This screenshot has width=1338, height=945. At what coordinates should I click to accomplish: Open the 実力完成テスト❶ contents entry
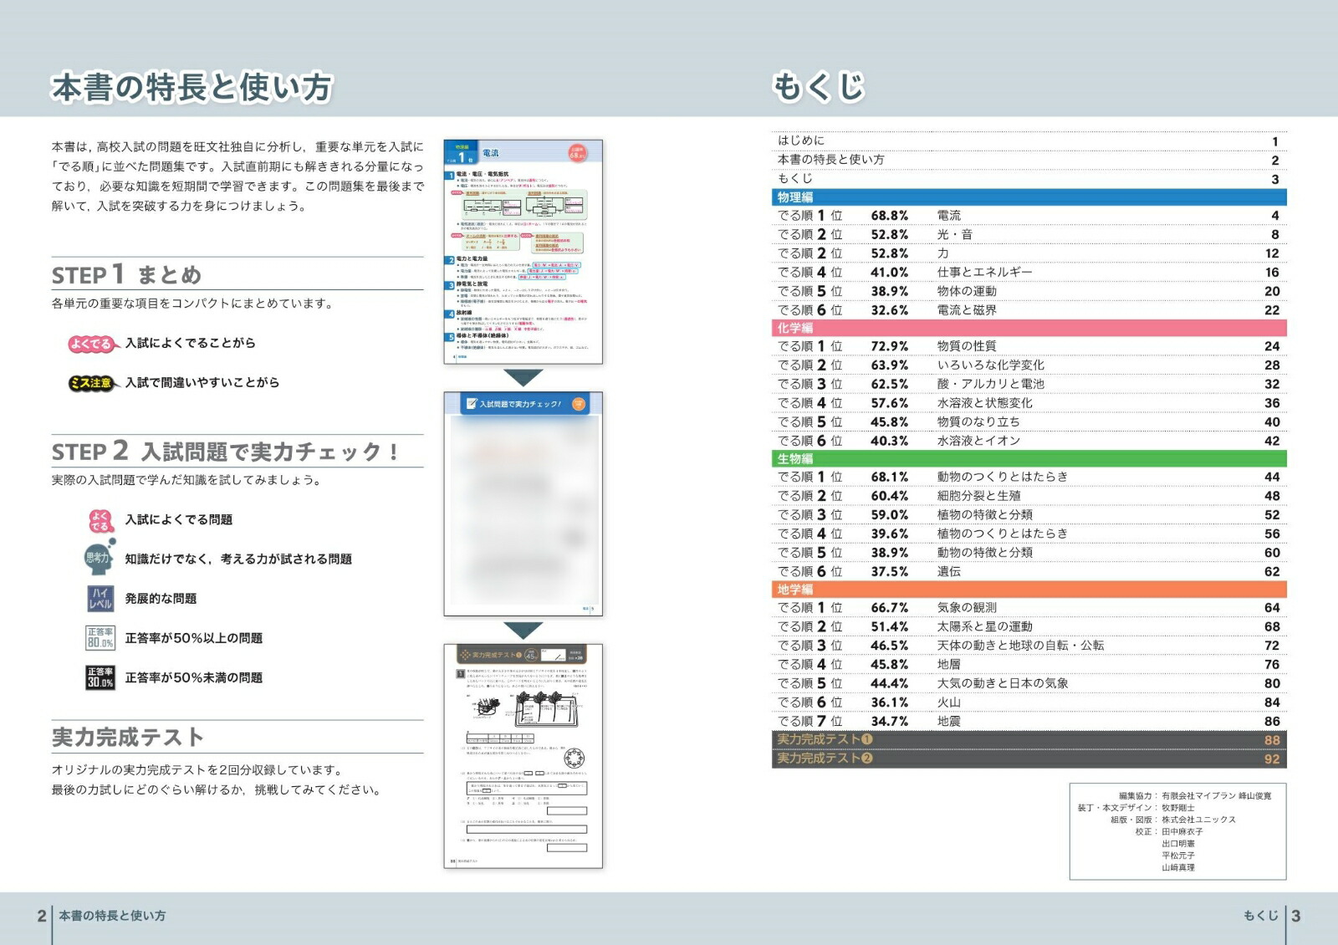[1029, 740]
